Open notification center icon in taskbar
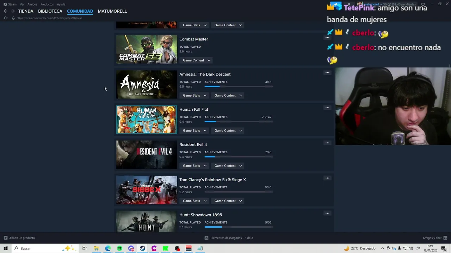Screen dimensions: 451x253 click(444, 248)
